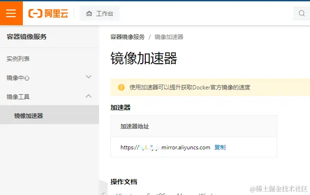The image size is (310, 195).
Task: Open the 工作台 workbench button
Action: tap(100, 13)
